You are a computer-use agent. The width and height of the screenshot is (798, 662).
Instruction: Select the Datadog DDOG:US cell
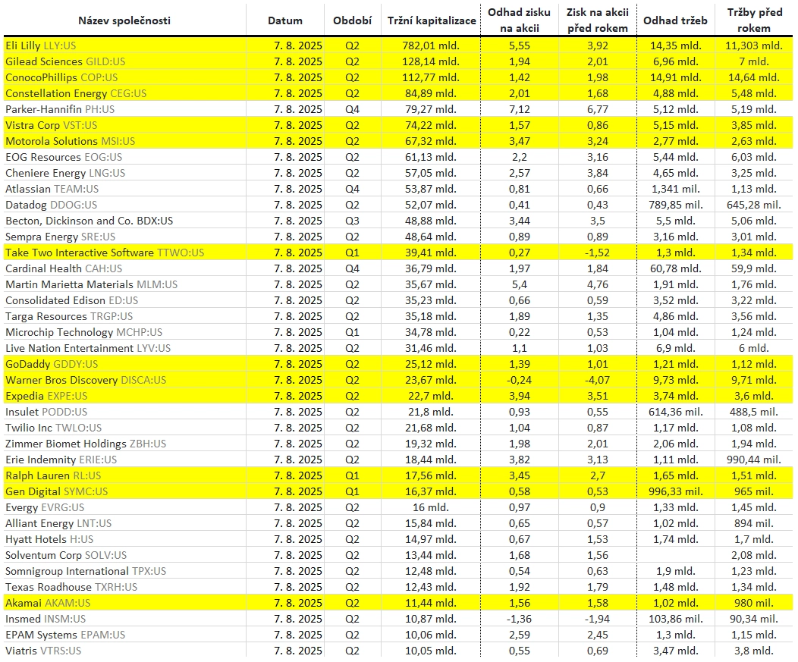124,205
